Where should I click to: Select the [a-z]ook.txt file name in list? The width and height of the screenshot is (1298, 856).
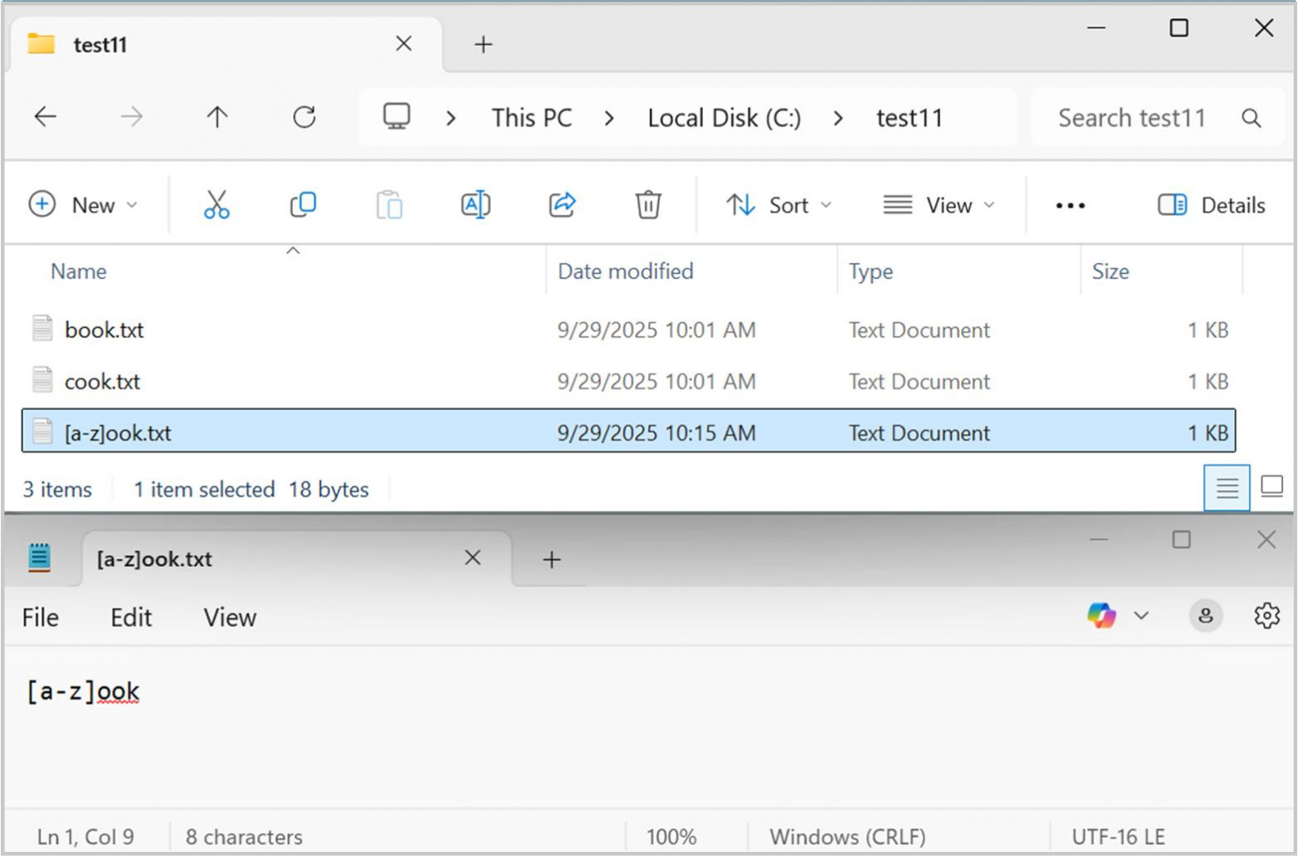tap(118, 433)
